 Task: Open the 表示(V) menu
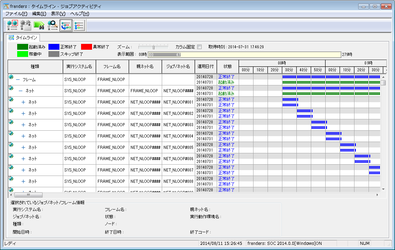click(58, 14)
